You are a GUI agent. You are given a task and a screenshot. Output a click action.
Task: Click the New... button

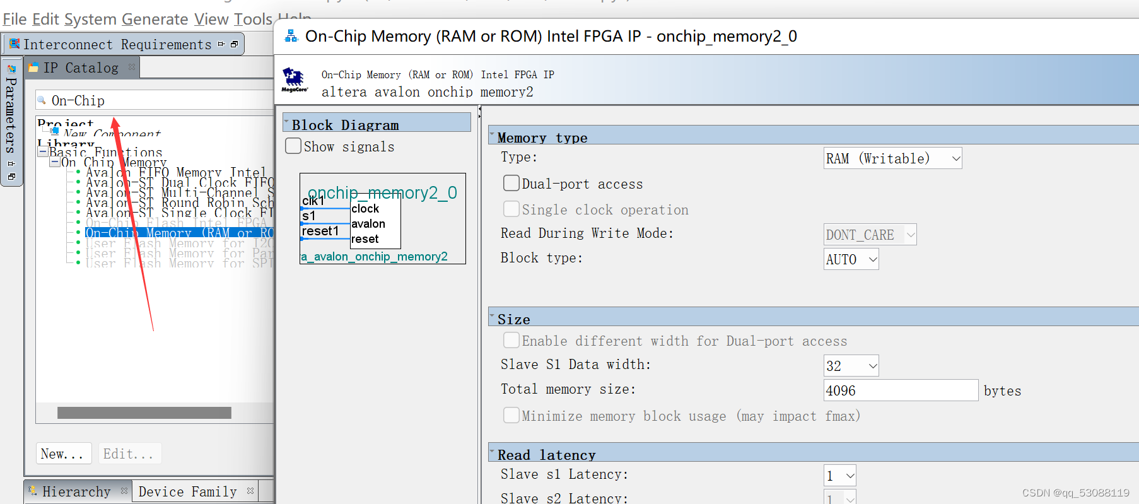click(63, 454)
